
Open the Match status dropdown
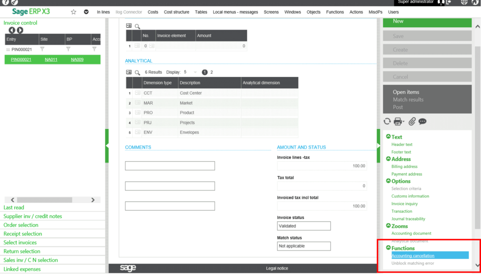click(x=303, y=246)
